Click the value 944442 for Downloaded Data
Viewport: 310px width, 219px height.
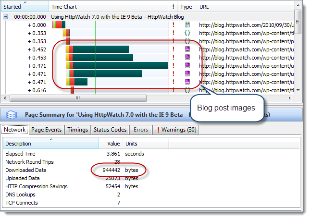[112, 170]
